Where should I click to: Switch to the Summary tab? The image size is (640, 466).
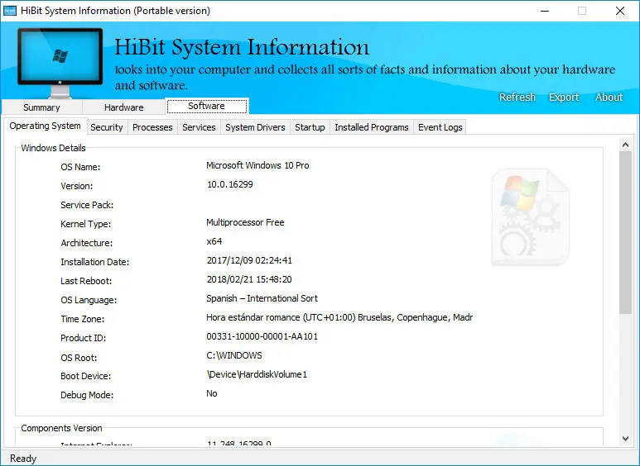[x=41, y=107]
